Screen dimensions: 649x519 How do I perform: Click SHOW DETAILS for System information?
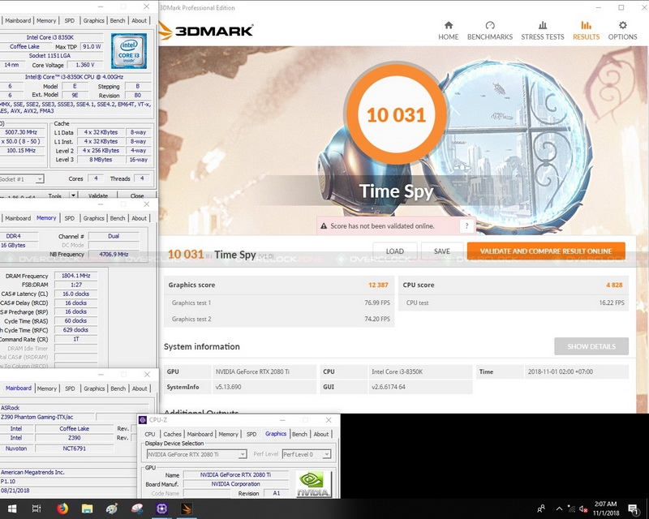tap(591, 346)
